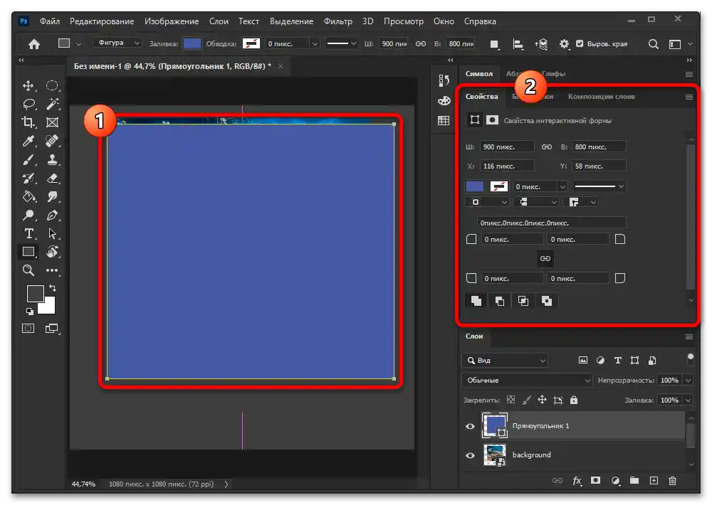Select the Eraser tool

tap(52, 179)
